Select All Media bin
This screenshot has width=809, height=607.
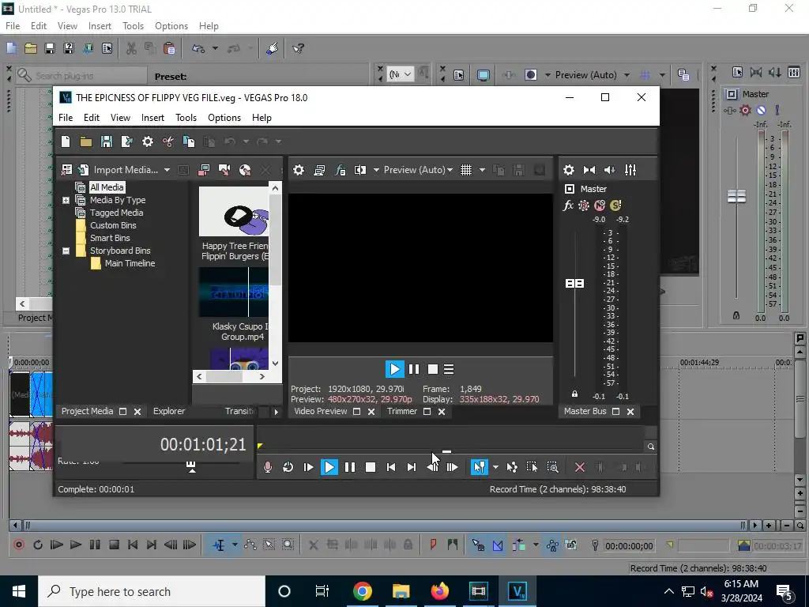(x=107, y=187)
